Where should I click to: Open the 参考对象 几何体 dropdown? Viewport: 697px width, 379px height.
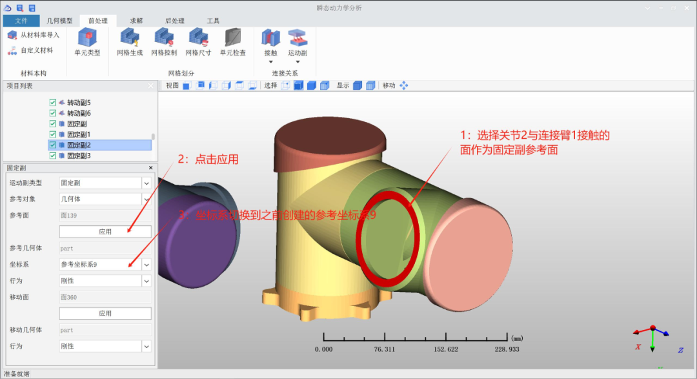coord(146,200)
